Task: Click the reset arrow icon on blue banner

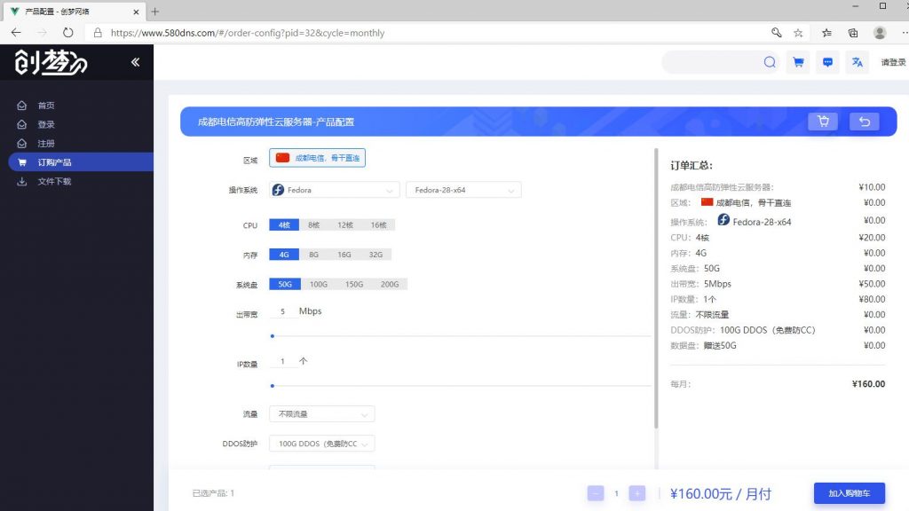Action: pyautogui.click(x=864, y=121)
